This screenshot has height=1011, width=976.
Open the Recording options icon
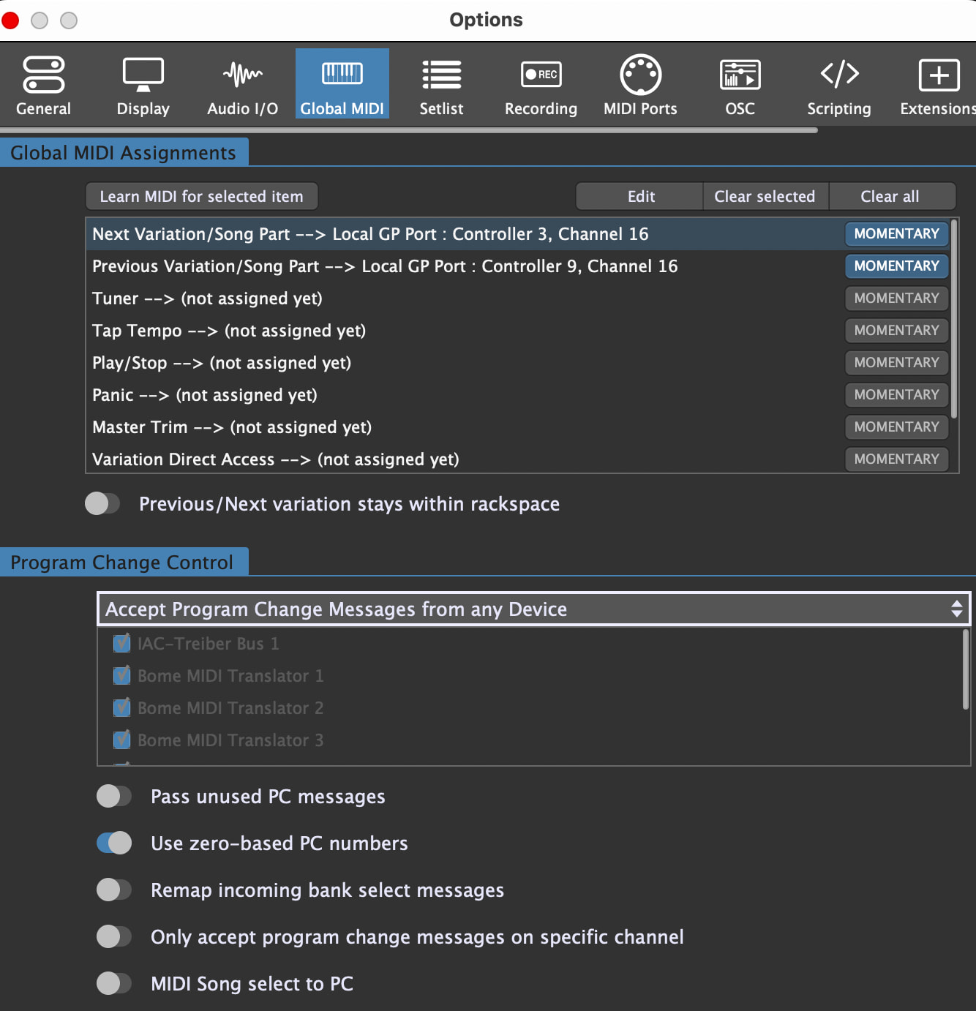[x=541, y=75]
